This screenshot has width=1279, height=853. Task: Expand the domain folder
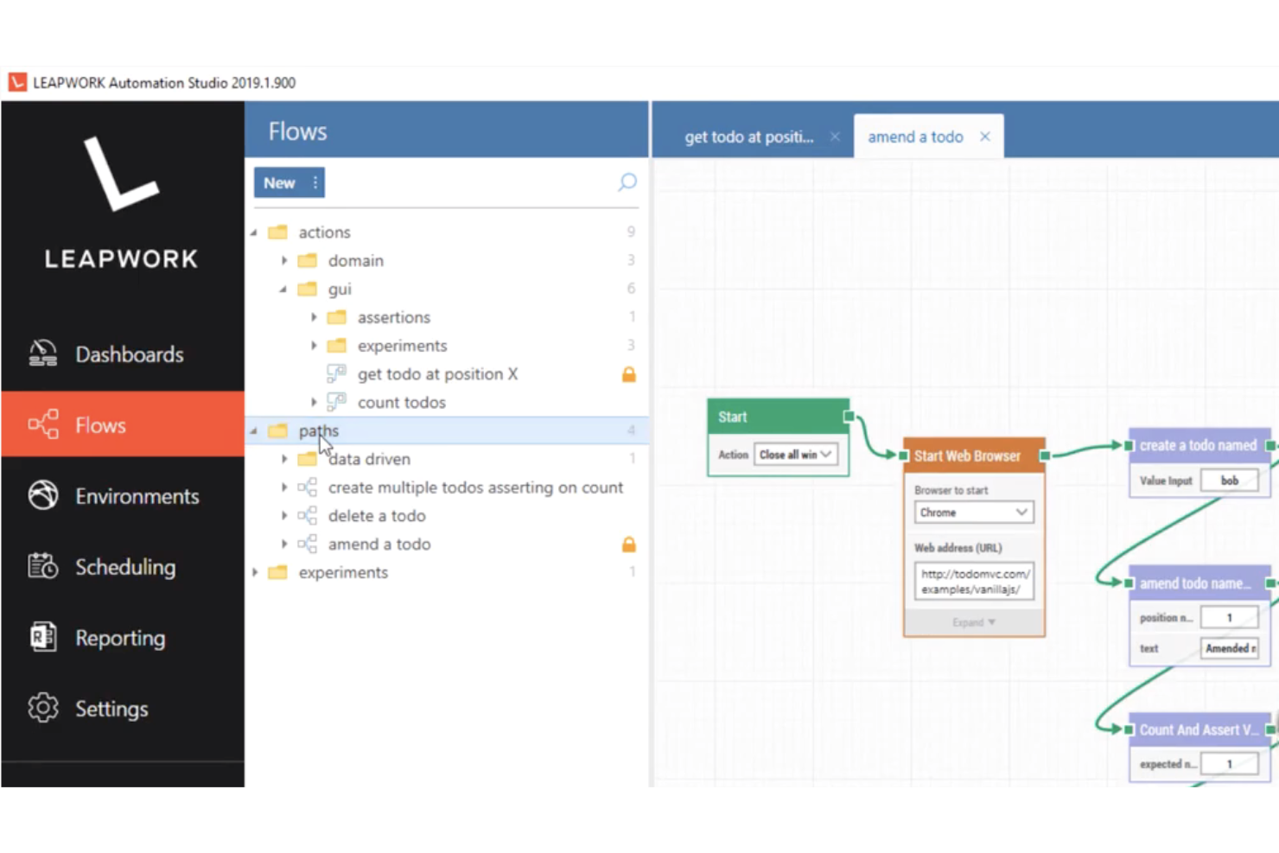pos(284,260)
